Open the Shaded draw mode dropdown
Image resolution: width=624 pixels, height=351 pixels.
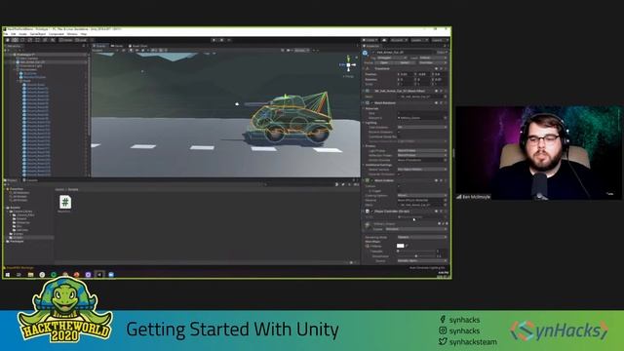coord(104,51)
